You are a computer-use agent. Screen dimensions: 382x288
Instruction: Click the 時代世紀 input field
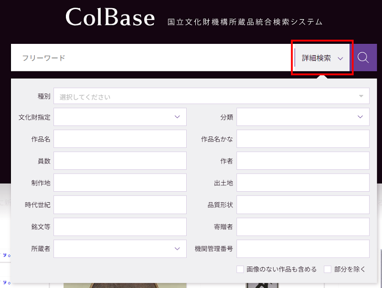tap(120, 205)
